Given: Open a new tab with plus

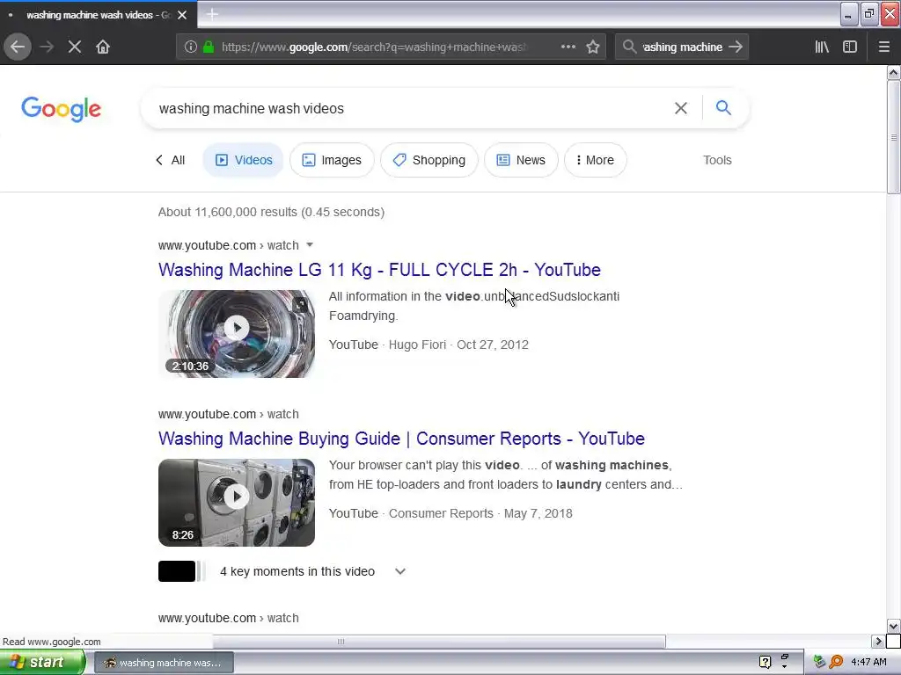Looking at the screenshot, I should [x=212, y=14].
